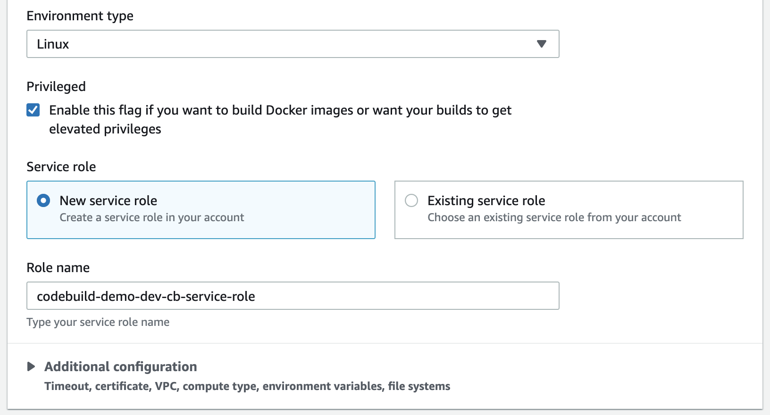This screenshot has width=770, height=415.
Task: Expand the Additional configuration section
Action: coord(31,366)
